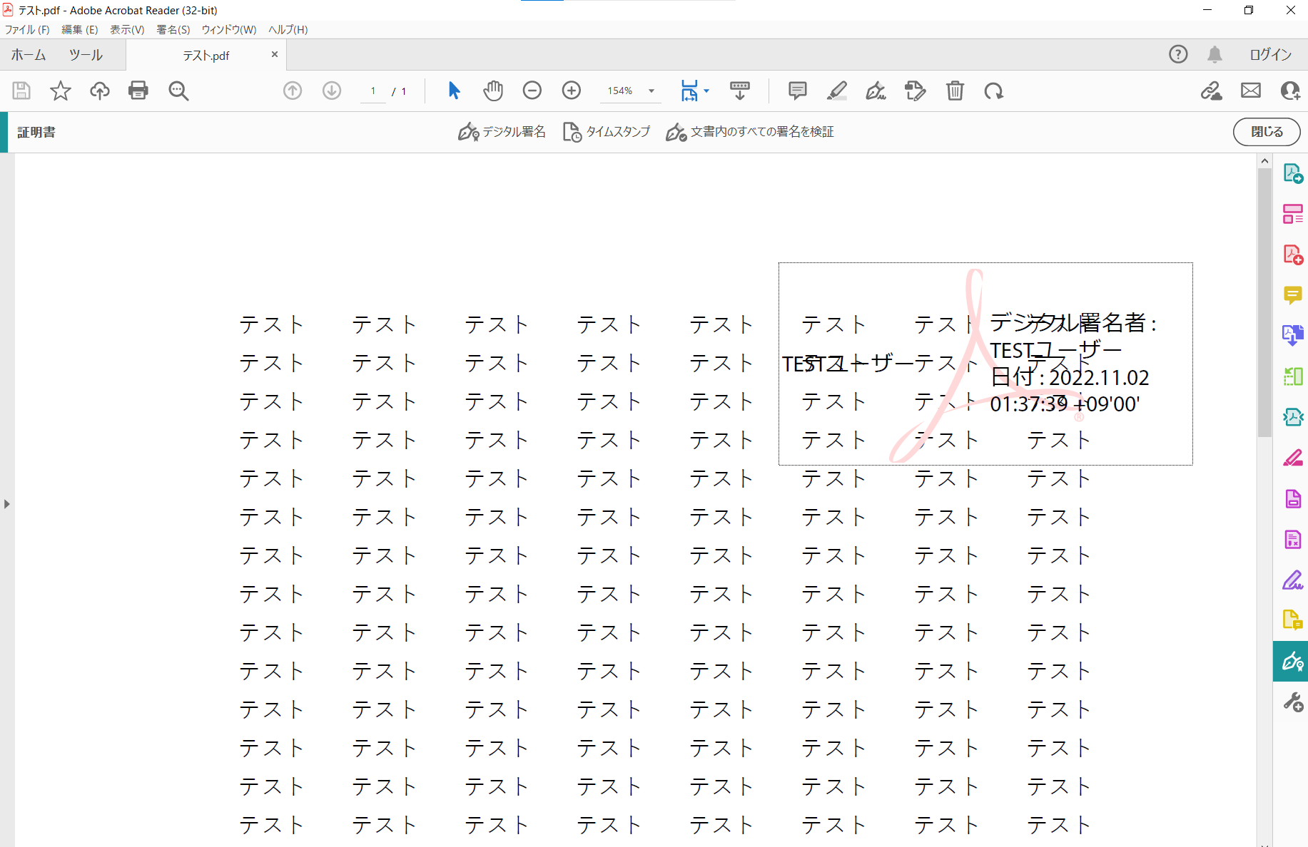This screenshot has width=1308, height=847.
Task: Open the Fill & Sign pen tool
Action: click(x=876, y=91)
